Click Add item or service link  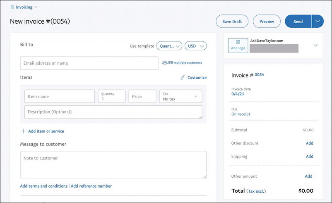(x=46, y=131)
